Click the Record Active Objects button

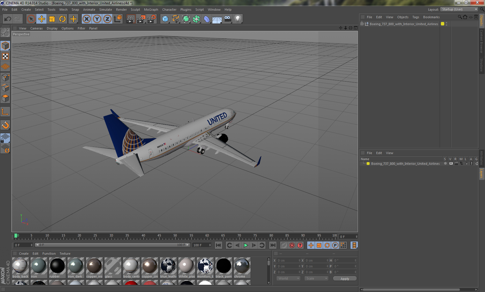coord(284,245)
